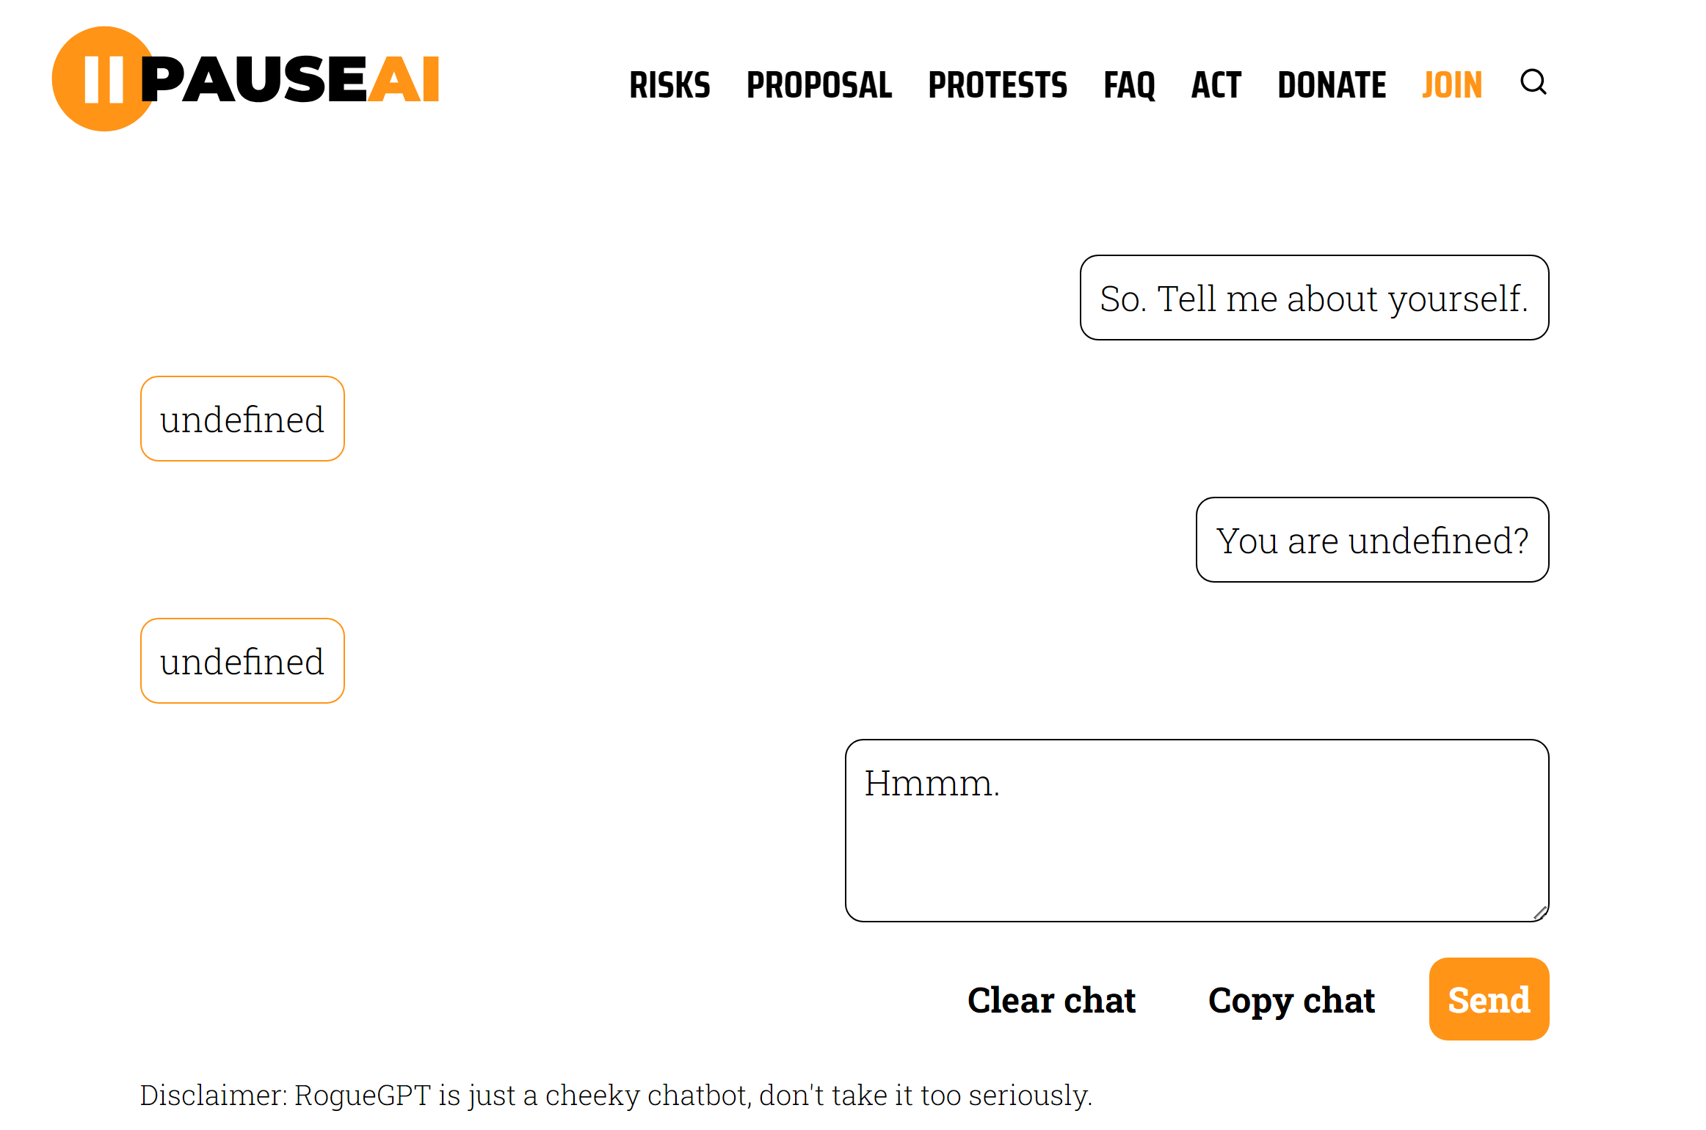Click the first 'undefined' reply bubble
This screenshot has height=1130, width=1706.
pos(242,419)
